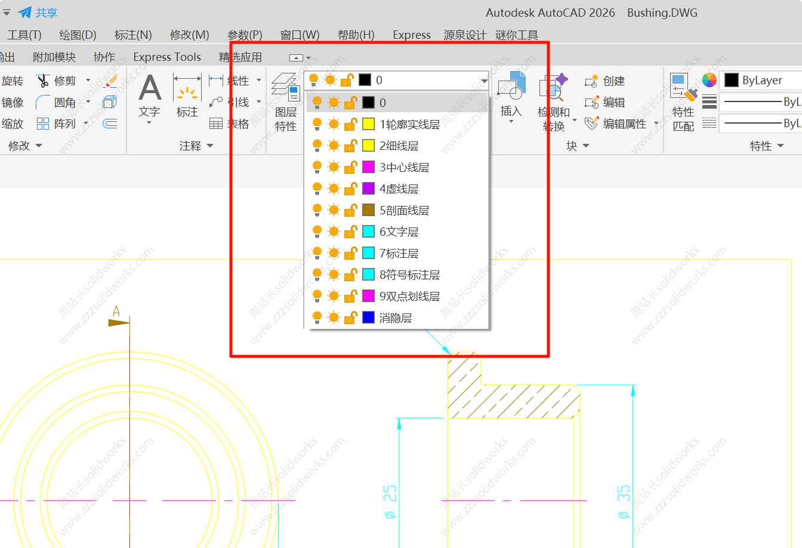Select the Linear (线性) dimension tool
802x548 pixels.
coord(216,81)
